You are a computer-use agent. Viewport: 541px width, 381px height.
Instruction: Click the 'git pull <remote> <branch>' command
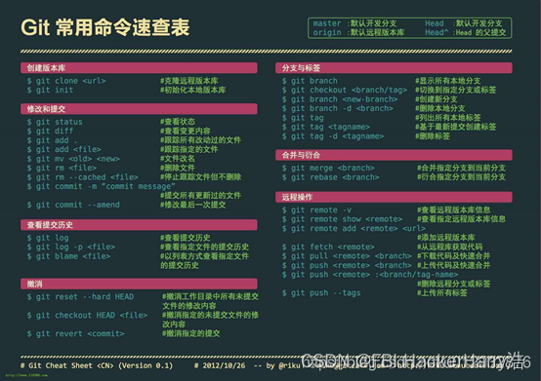347,256
